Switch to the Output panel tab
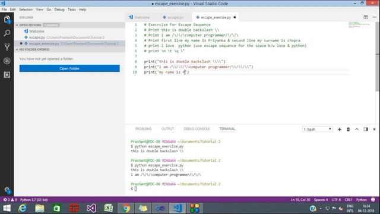 coord(167,129)
